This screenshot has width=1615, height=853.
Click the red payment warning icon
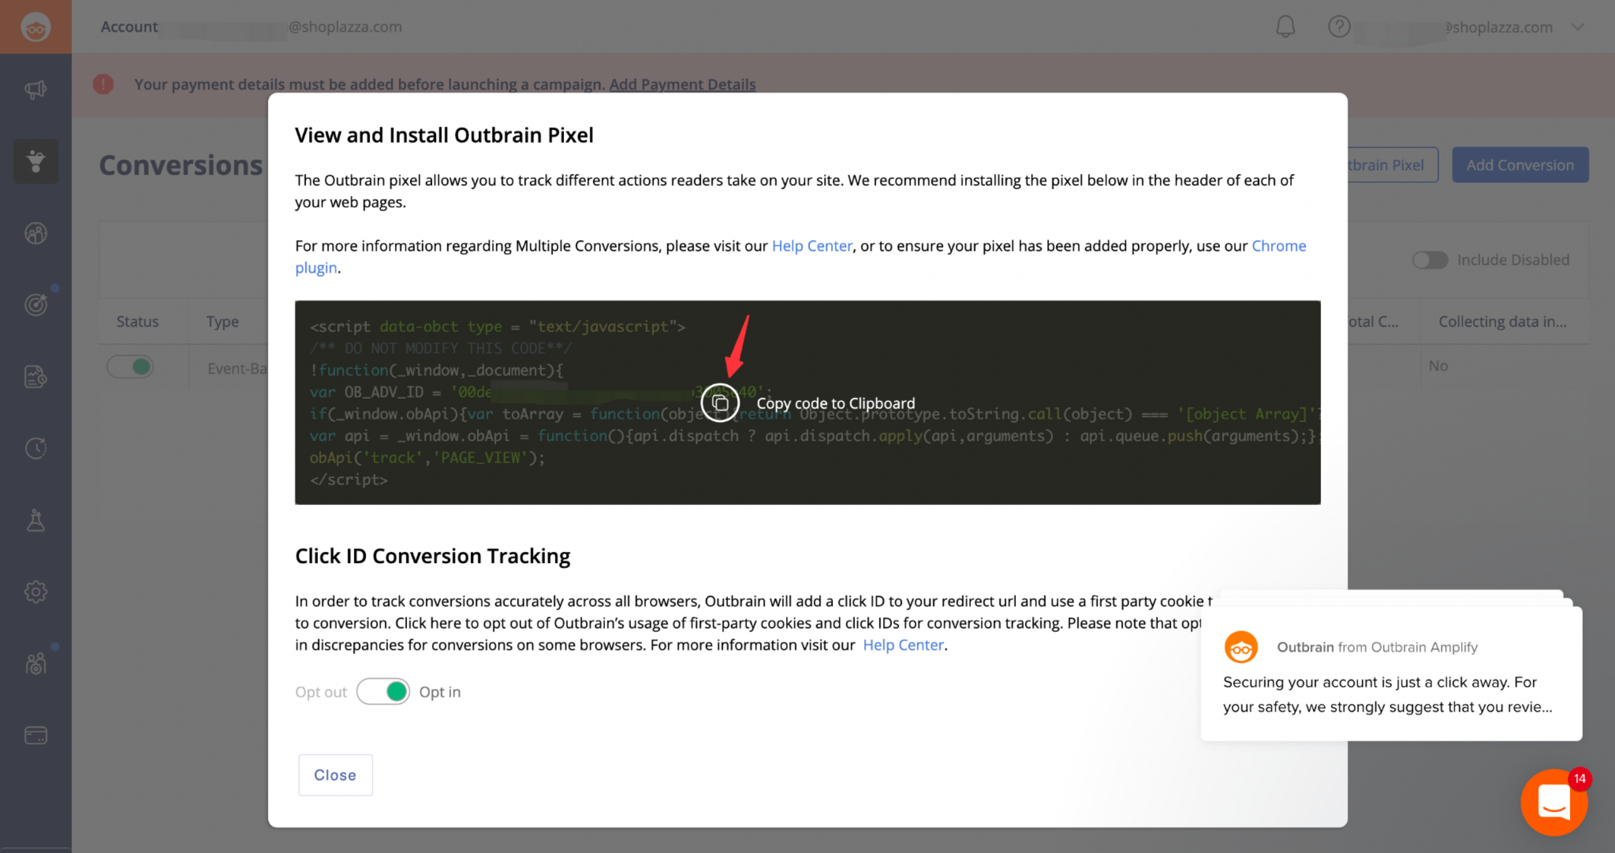[x=103, y=84]
